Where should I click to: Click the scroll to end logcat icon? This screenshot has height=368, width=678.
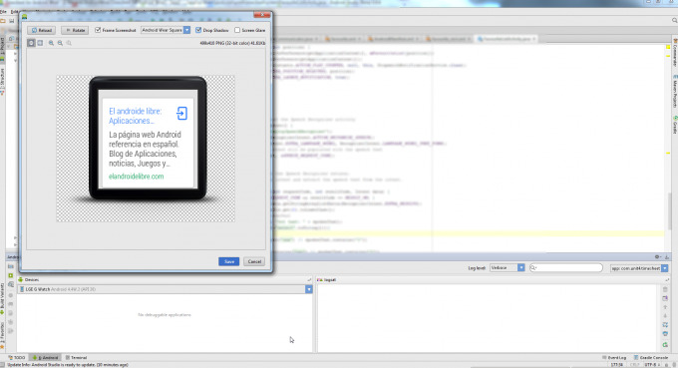[x=665, y=298]
